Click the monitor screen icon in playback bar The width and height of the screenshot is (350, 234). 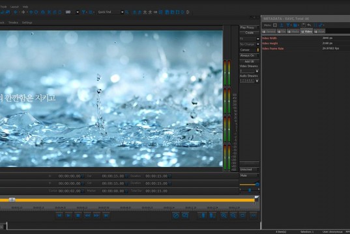click(185, 216)
